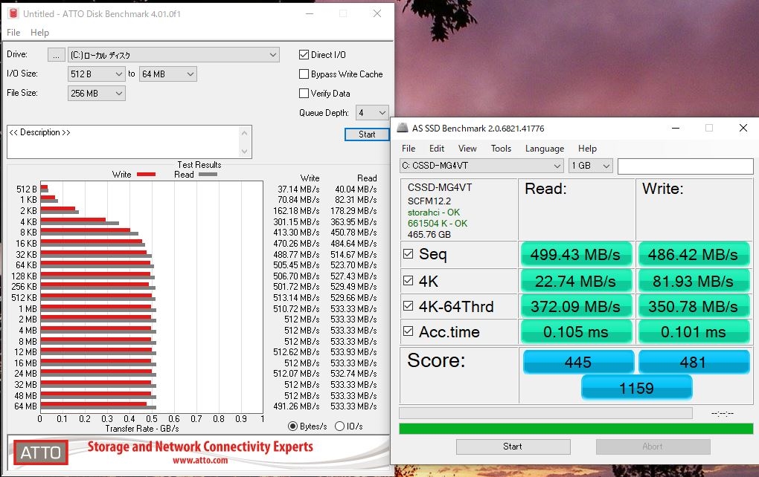Open the Queue Depth dropdown
Viewport: 759px width, 477px height.
tap(372, 113)
